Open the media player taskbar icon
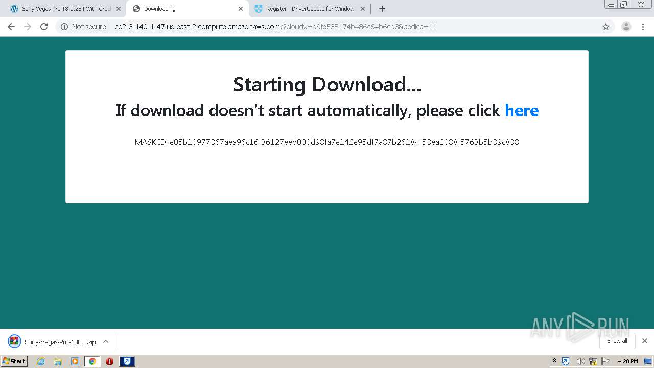 [75, 361]
